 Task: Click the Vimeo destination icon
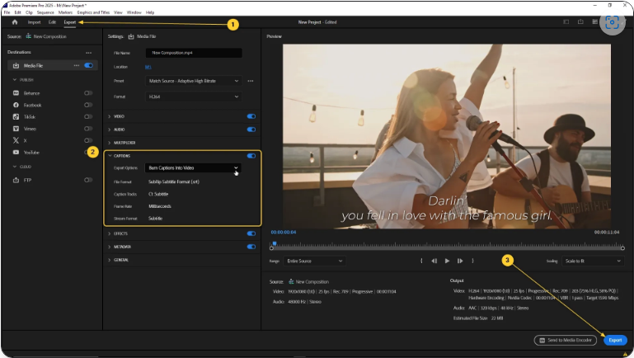point(16,129)
